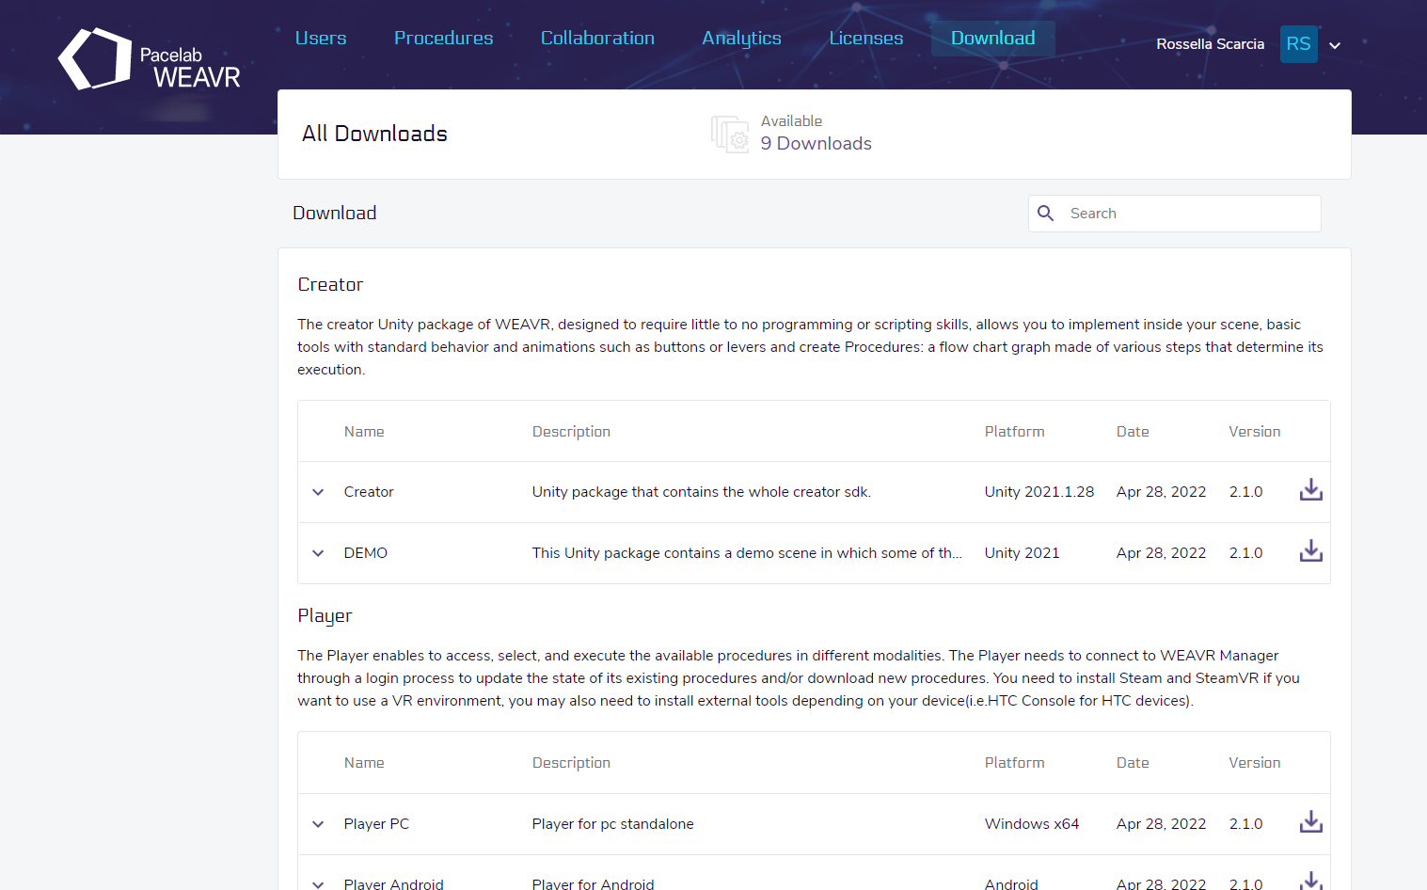Screen dimensions: 1427x890
Task: Open the Users tab
Action: tap(321, 38)
